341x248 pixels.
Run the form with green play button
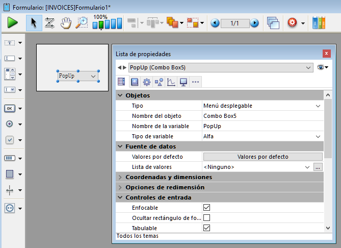(x=13, y=23)
